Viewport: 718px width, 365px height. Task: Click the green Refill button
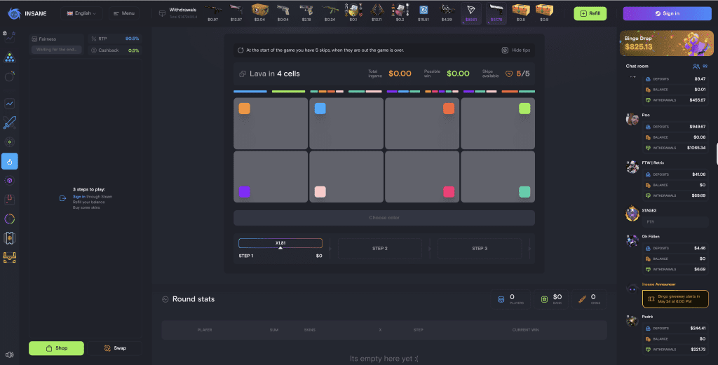(x=590, y=13)
